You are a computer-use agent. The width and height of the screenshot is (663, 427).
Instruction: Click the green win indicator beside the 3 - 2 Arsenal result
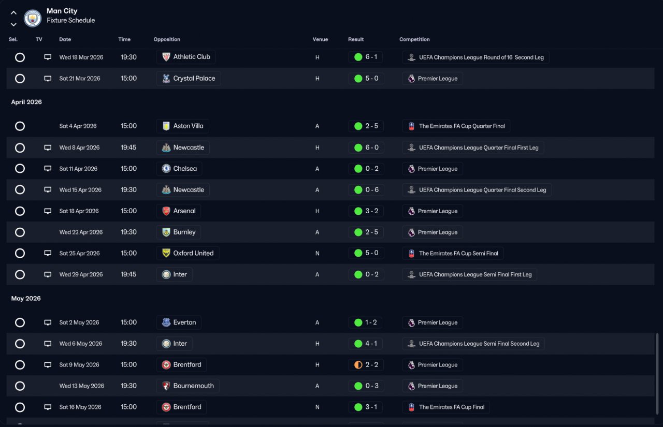358,211
